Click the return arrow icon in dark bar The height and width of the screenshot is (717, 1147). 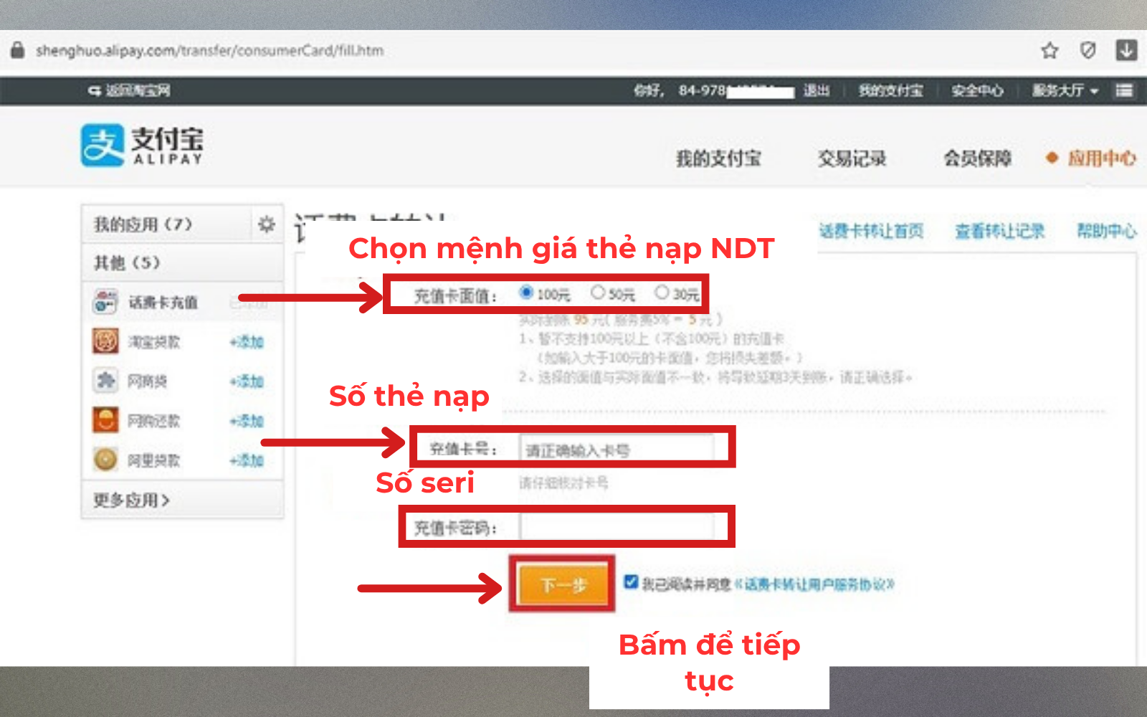(x=95, y=90)
